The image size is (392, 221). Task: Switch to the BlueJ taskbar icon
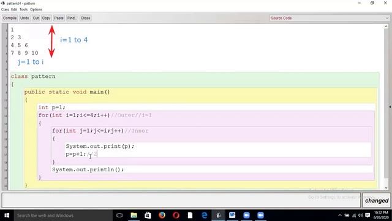(x=219, y=215)
